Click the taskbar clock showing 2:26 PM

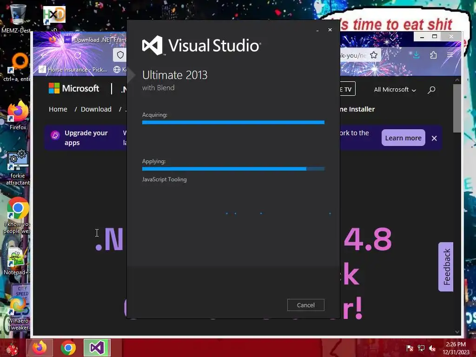click(456, 348)
